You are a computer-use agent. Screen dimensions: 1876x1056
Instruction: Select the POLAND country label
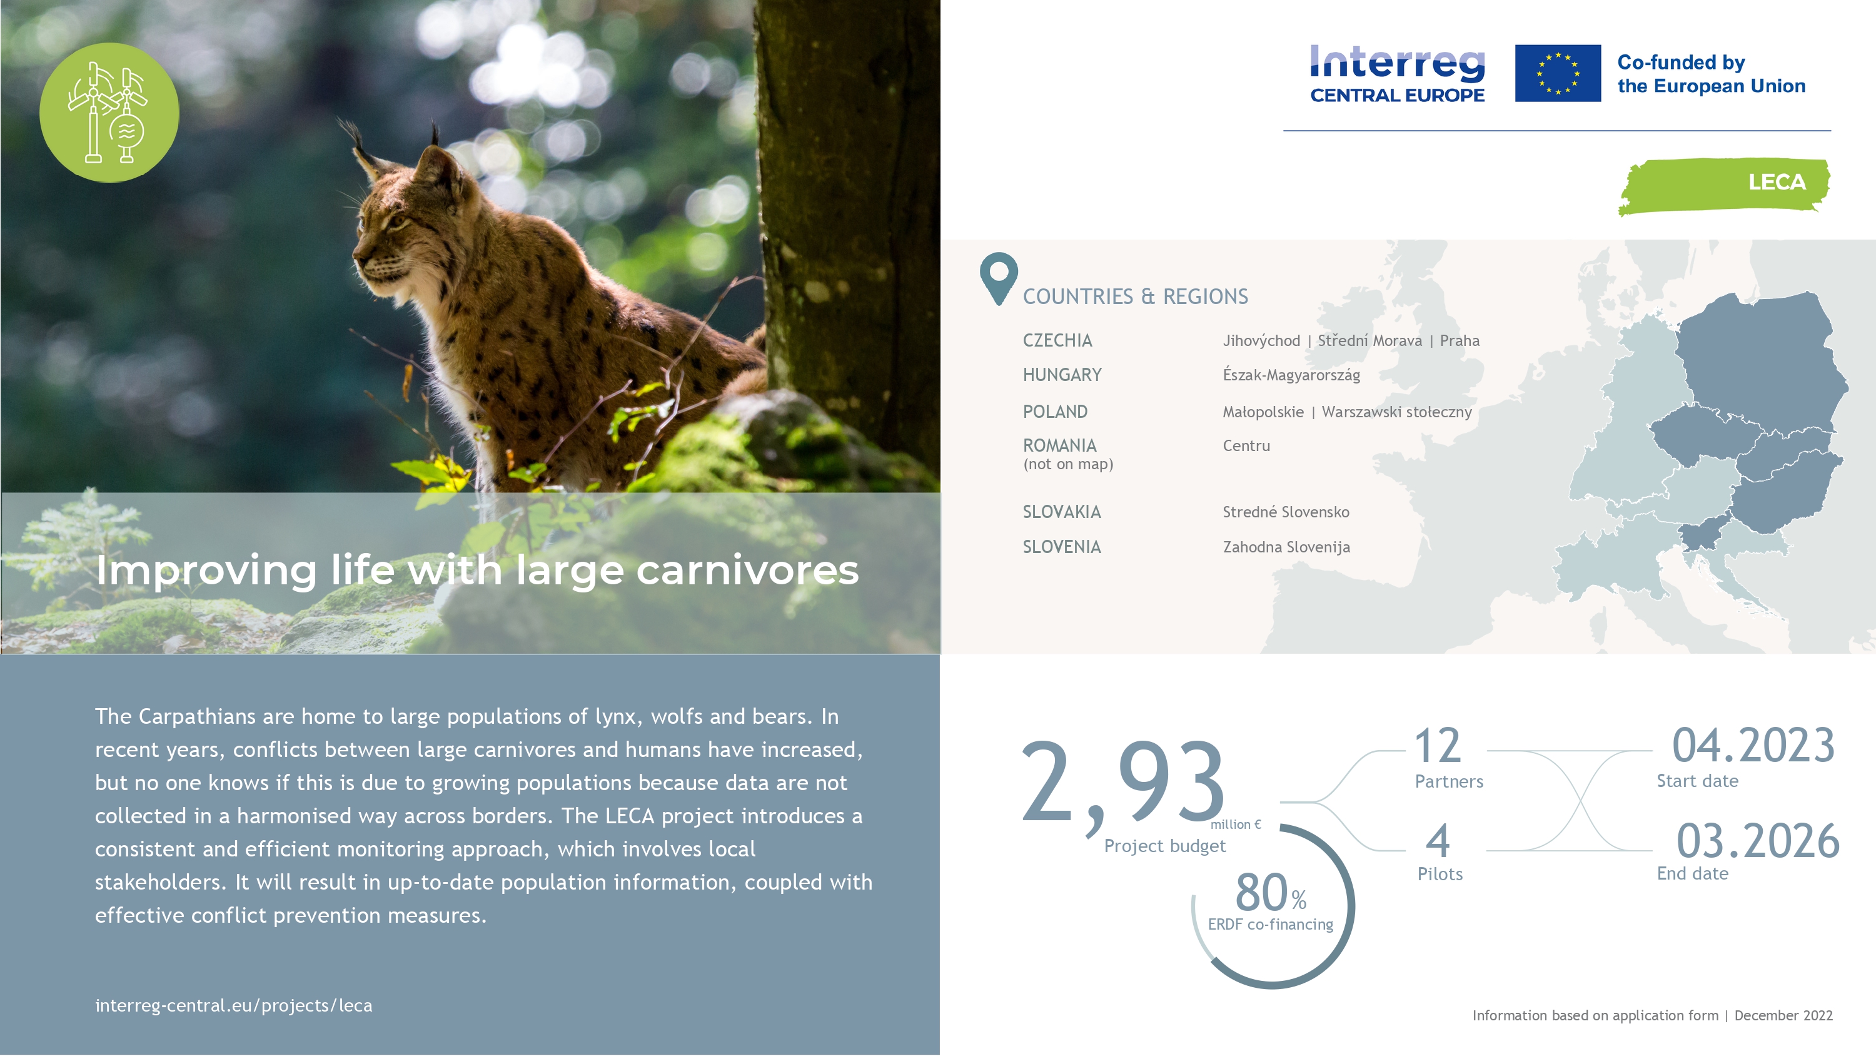[x=1054, y=412]
